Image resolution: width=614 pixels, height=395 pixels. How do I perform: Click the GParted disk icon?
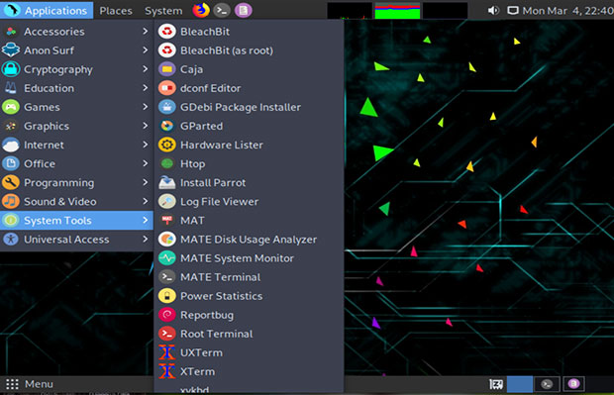pos(166,126)
